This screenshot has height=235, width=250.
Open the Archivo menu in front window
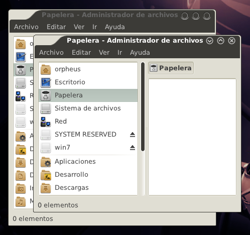(51, 53)
